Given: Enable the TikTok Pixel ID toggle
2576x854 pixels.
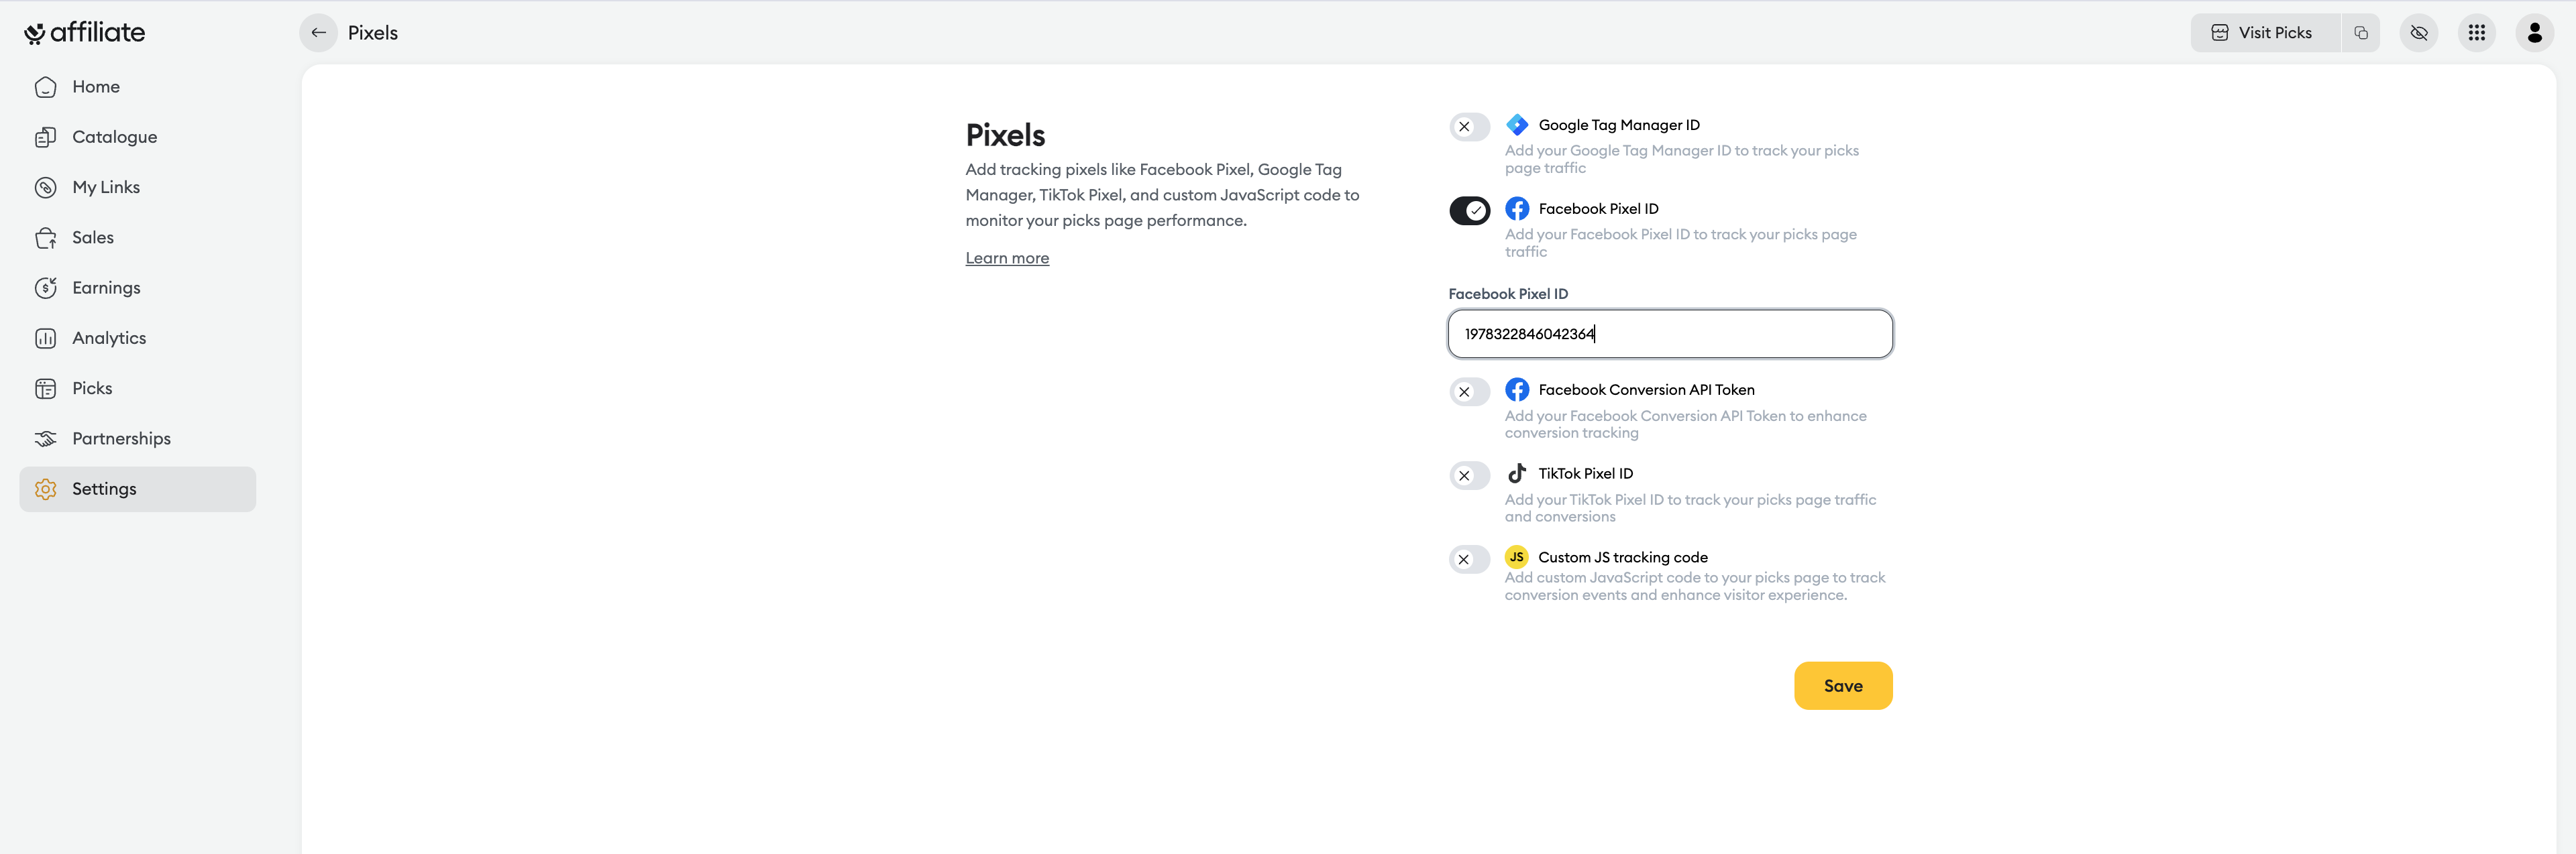Looking at the screenshot, I should pos(1469,475).
